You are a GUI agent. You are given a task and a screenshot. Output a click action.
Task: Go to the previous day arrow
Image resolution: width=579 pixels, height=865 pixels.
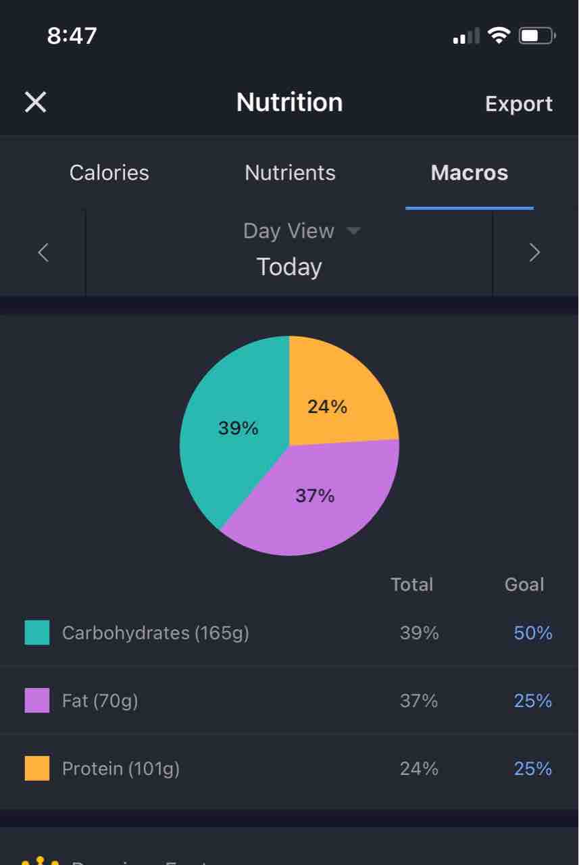click(43, 253)
